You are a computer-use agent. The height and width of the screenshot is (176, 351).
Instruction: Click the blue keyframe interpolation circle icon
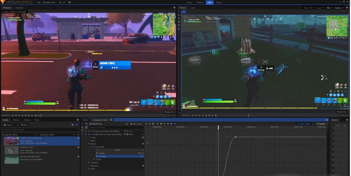click(175, 124)
